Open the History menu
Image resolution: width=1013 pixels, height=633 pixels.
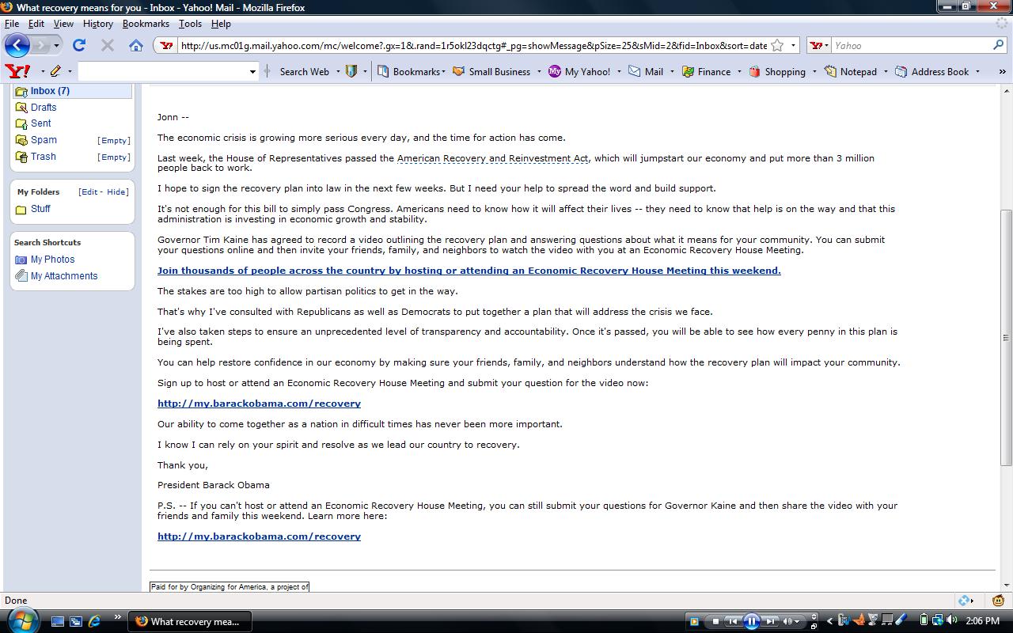[x=98, y=24]
